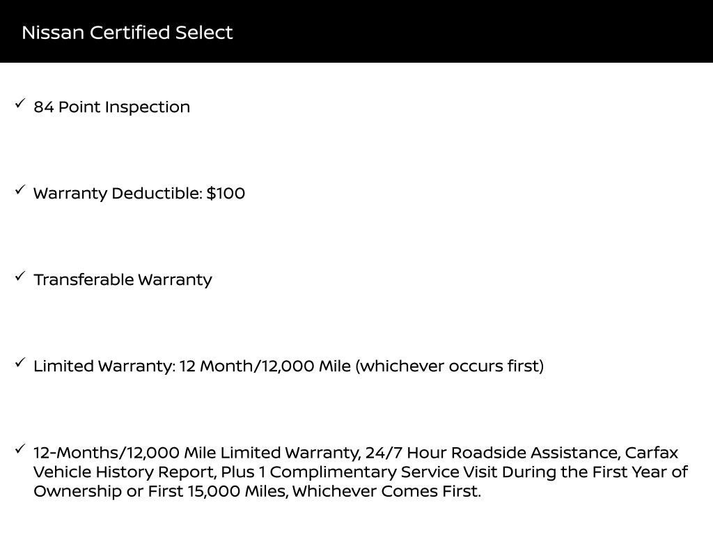Click the checkmark next to Warranty Deductible
Screen dimensions: 713x535
20,191
